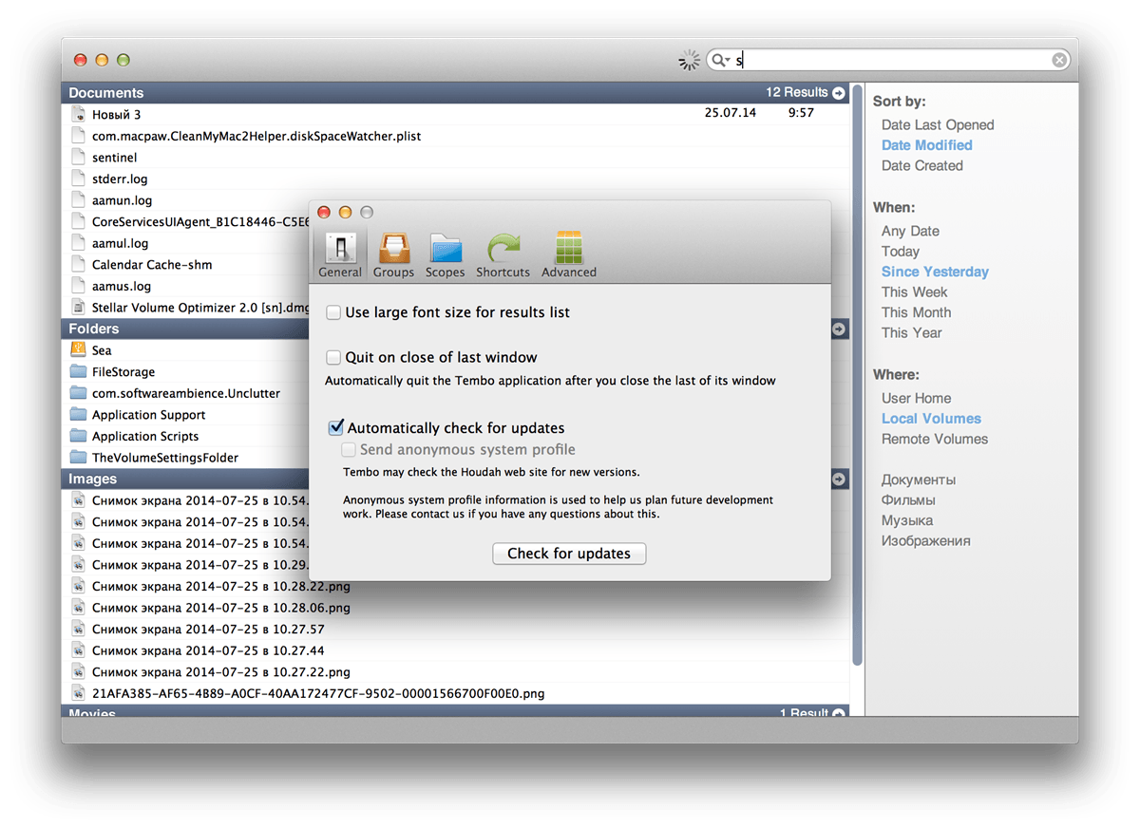Sort by Date Modified
The height and width of the screenshot is (828, 1140).
point(927,145)
